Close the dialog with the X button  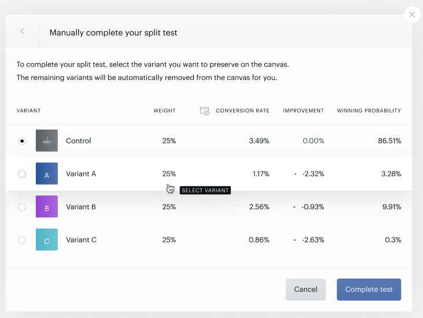(x=411, y=14)
